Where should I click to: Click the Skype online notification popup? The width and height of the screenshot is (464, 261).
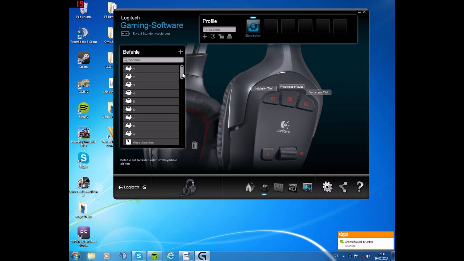[x=365, y=241]
